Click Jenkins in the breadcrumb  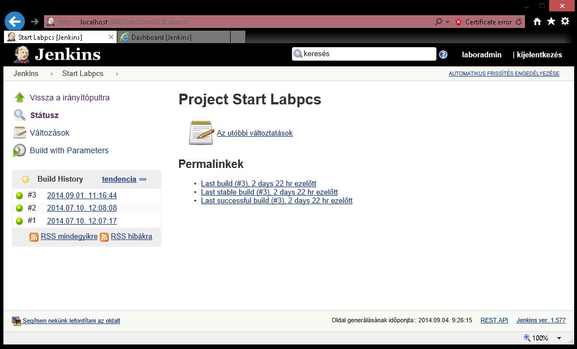[x=26, y=73]
